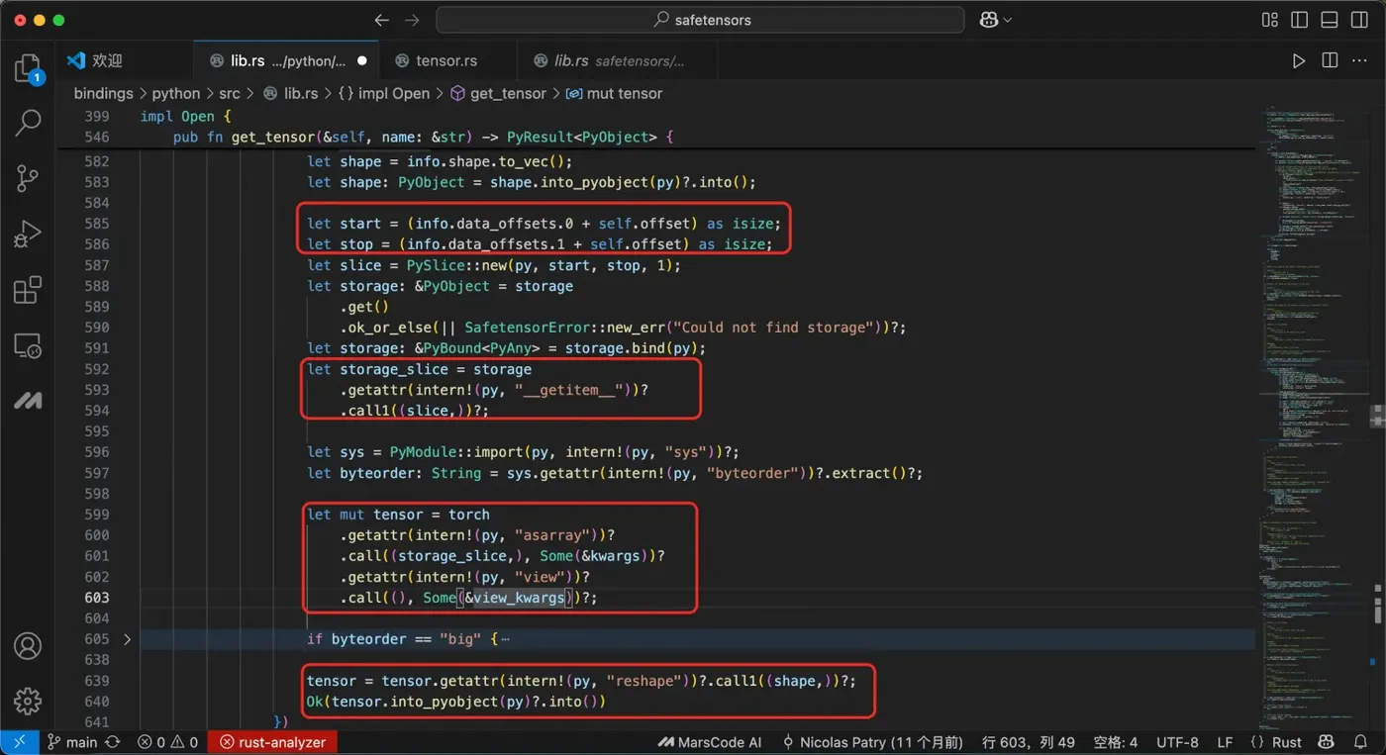The image size is (1386, 755).
Task: Open Customize Layout icon in title bar
Action: pyautogui.click(x=1270, y=20)
